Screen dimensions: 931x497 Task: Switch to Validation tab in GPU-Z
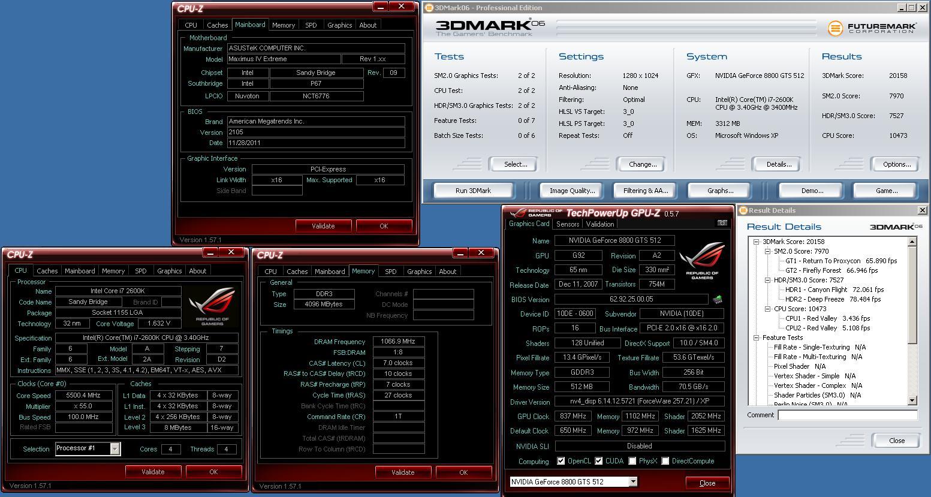599,224
